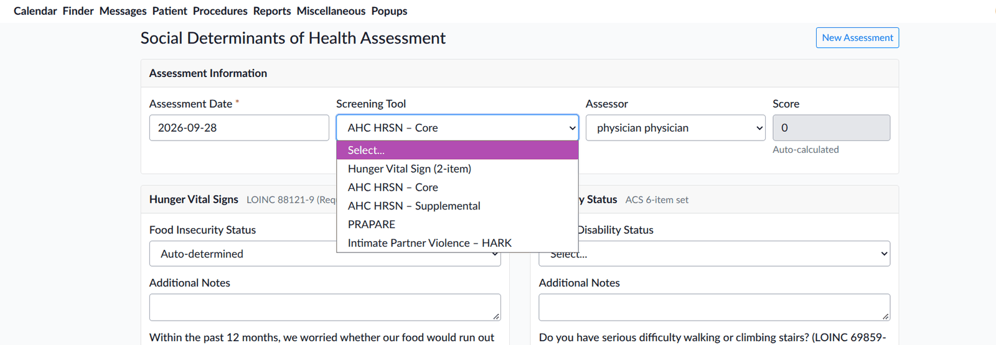Click the auto-calculated Score field

(x=831, y=127)
